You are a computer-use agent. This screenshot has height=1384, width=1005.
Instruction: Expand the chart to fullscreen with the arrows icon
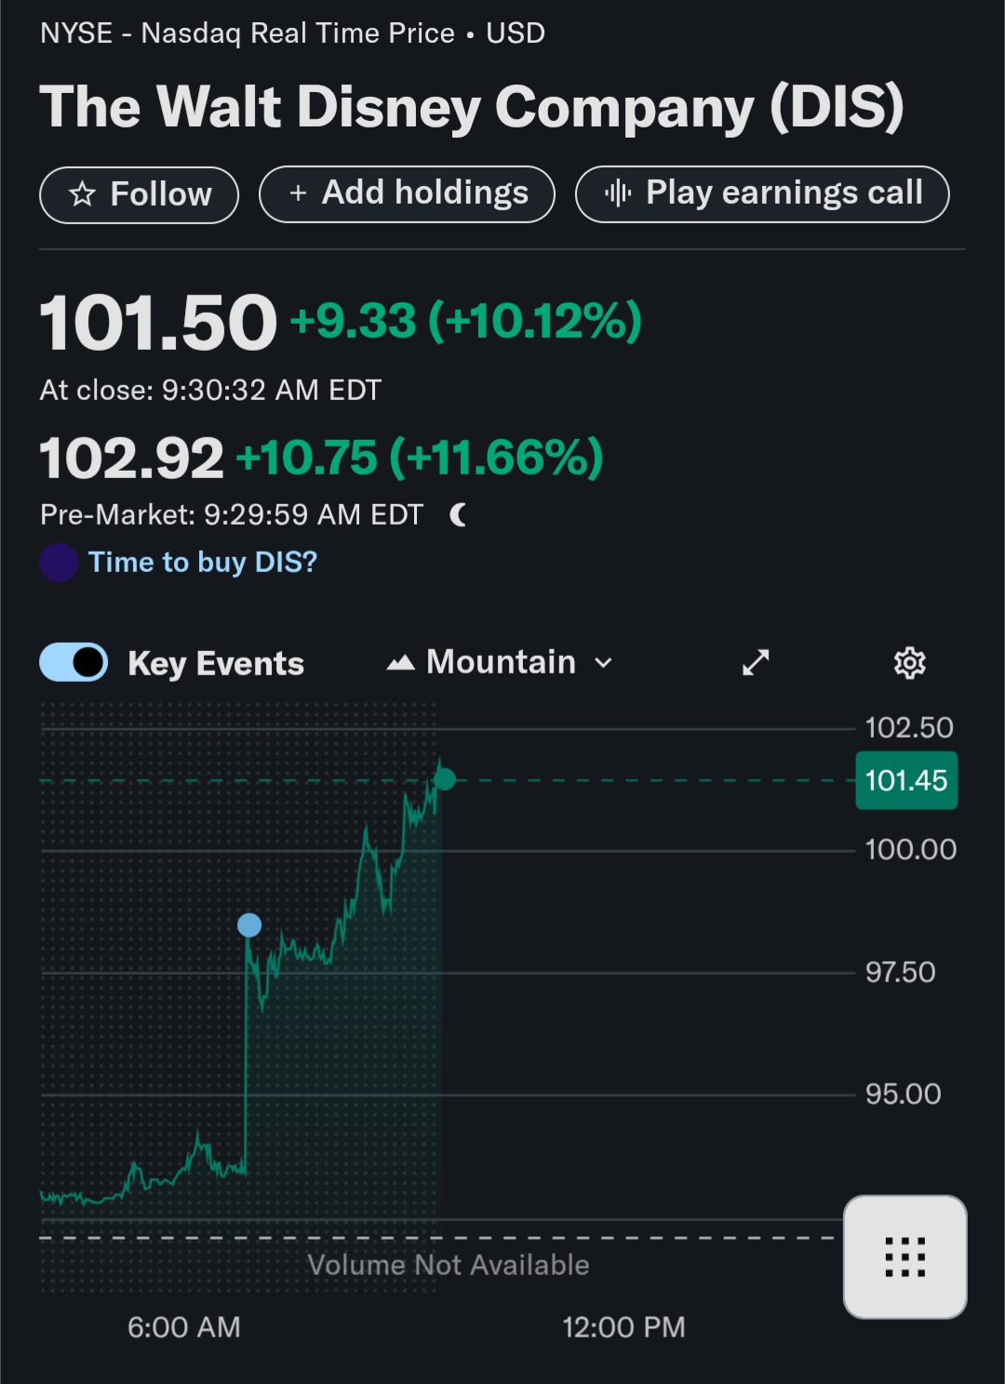(x=756, y=662)
